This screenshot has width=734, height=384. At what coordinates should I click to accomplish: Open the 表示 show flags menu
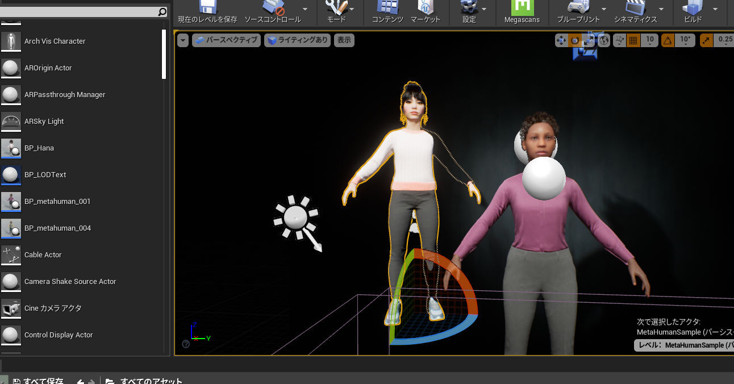click(x=344, y=40)
